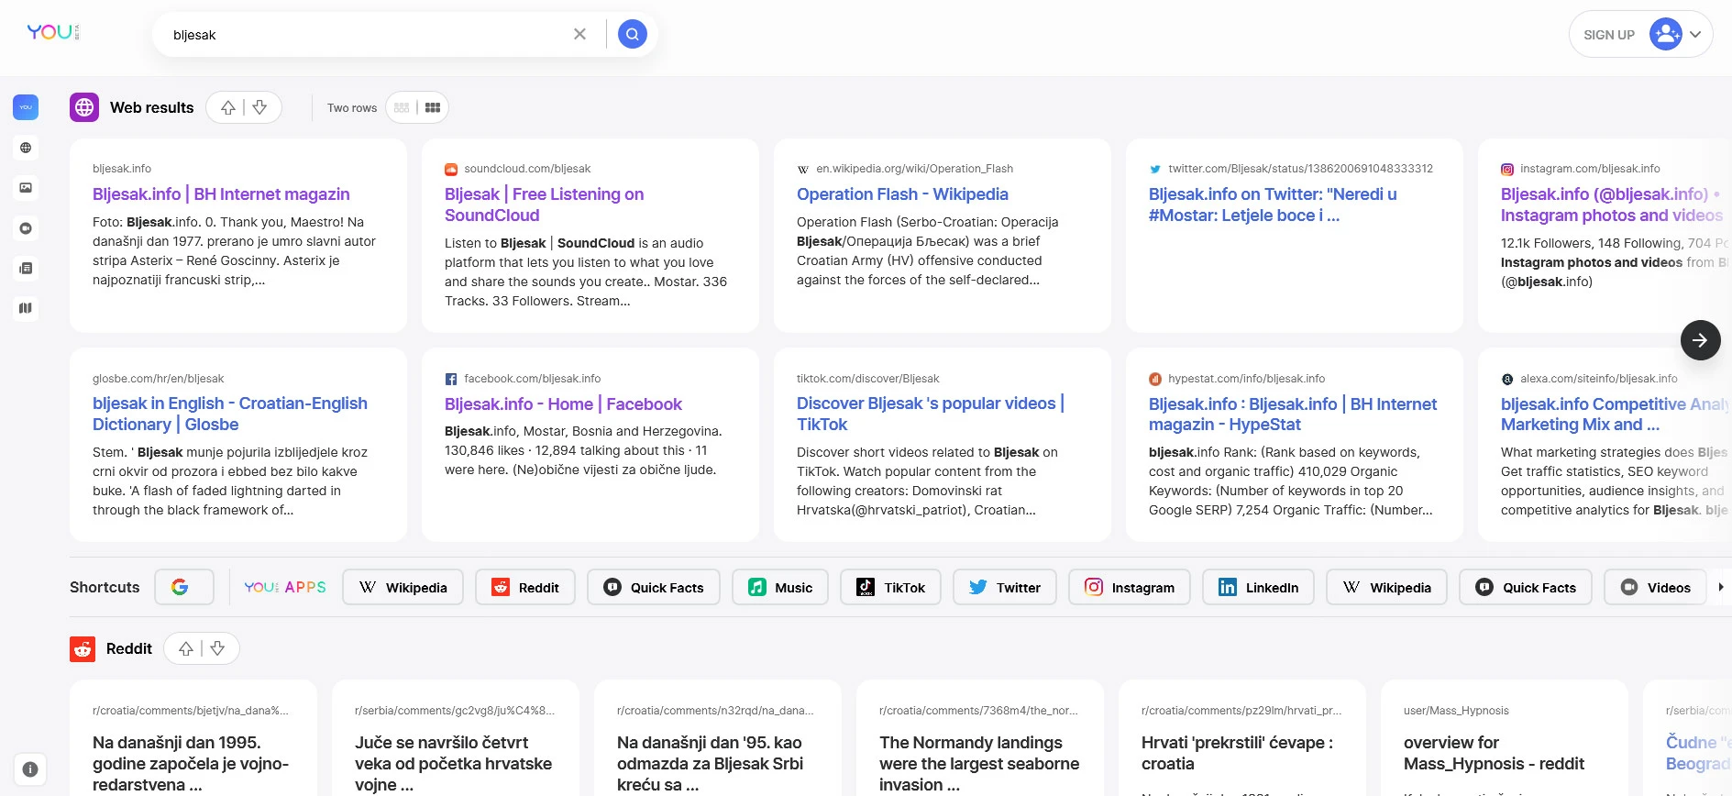The height and width of the screenshot is (796, 1732).
Task: Click the red Reddit section icon
Action: (83, 648)
